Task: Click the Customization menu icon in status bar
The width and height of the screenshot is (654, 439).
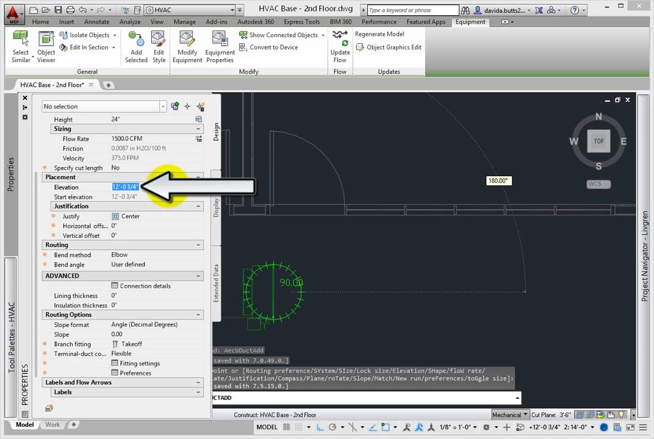Action: click(x=643, y=427)
